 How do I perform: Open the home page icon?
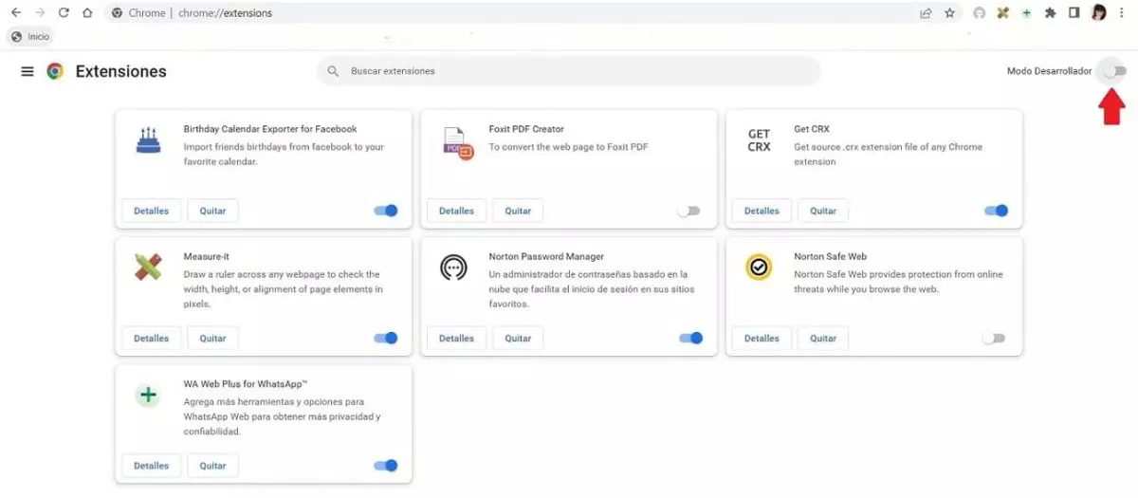(x=87, y=13)
